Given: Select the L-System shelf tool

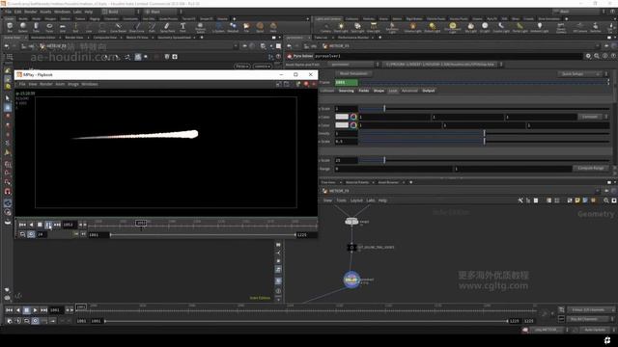Looking at the screenshot, I should click(x=218, y=27).
